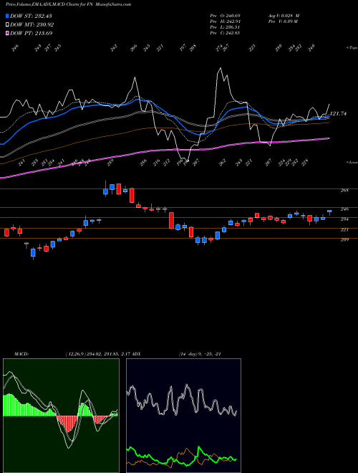Click the Pre H: 242.91 value
Viewport: 358px width, 473px height.
[225, 21]
